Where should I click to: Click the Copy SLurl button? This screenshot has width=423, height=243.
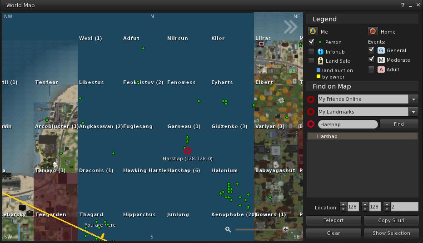coord(391,220)
